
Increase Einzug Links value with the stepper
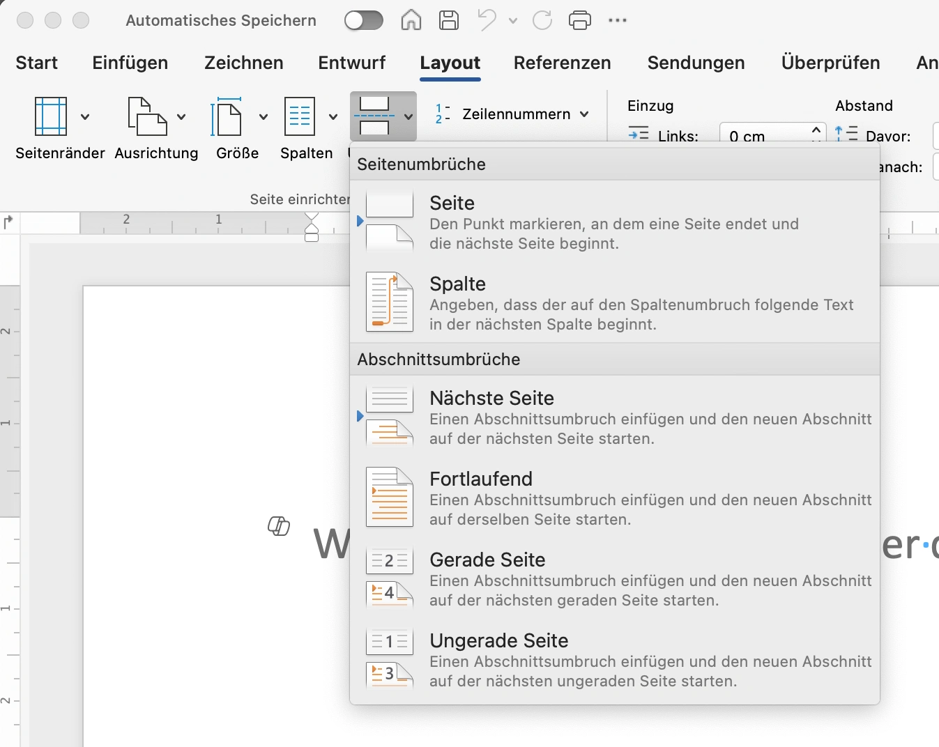point(817,130)
